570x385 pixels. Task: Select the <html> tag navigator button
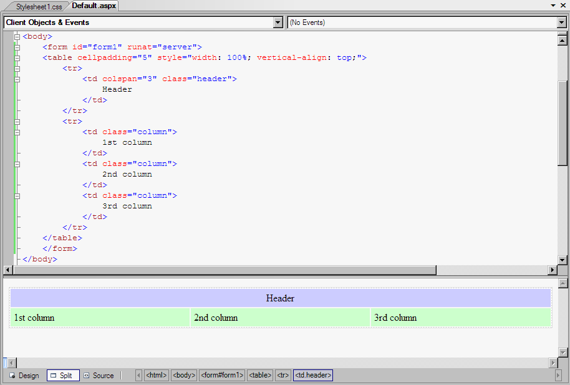click(x=157, y=375)
